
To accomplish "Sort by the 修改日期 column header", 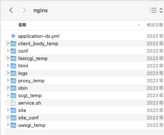I will [x=155, y=25].
